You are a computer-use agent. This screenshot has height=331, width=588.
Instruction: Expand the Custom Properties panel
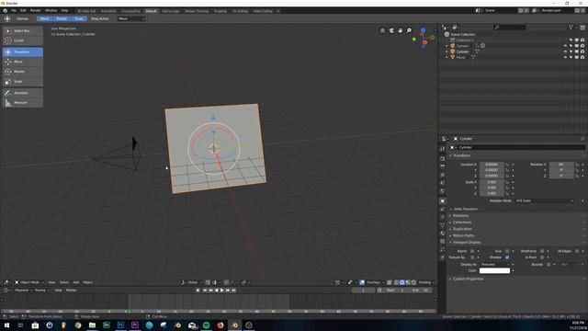[468, 279]
